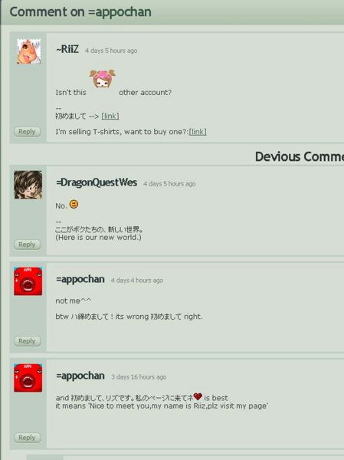344x460 pixels.
Task: Reply to appochan's "not me^^" comment
Action: [27, 341]
